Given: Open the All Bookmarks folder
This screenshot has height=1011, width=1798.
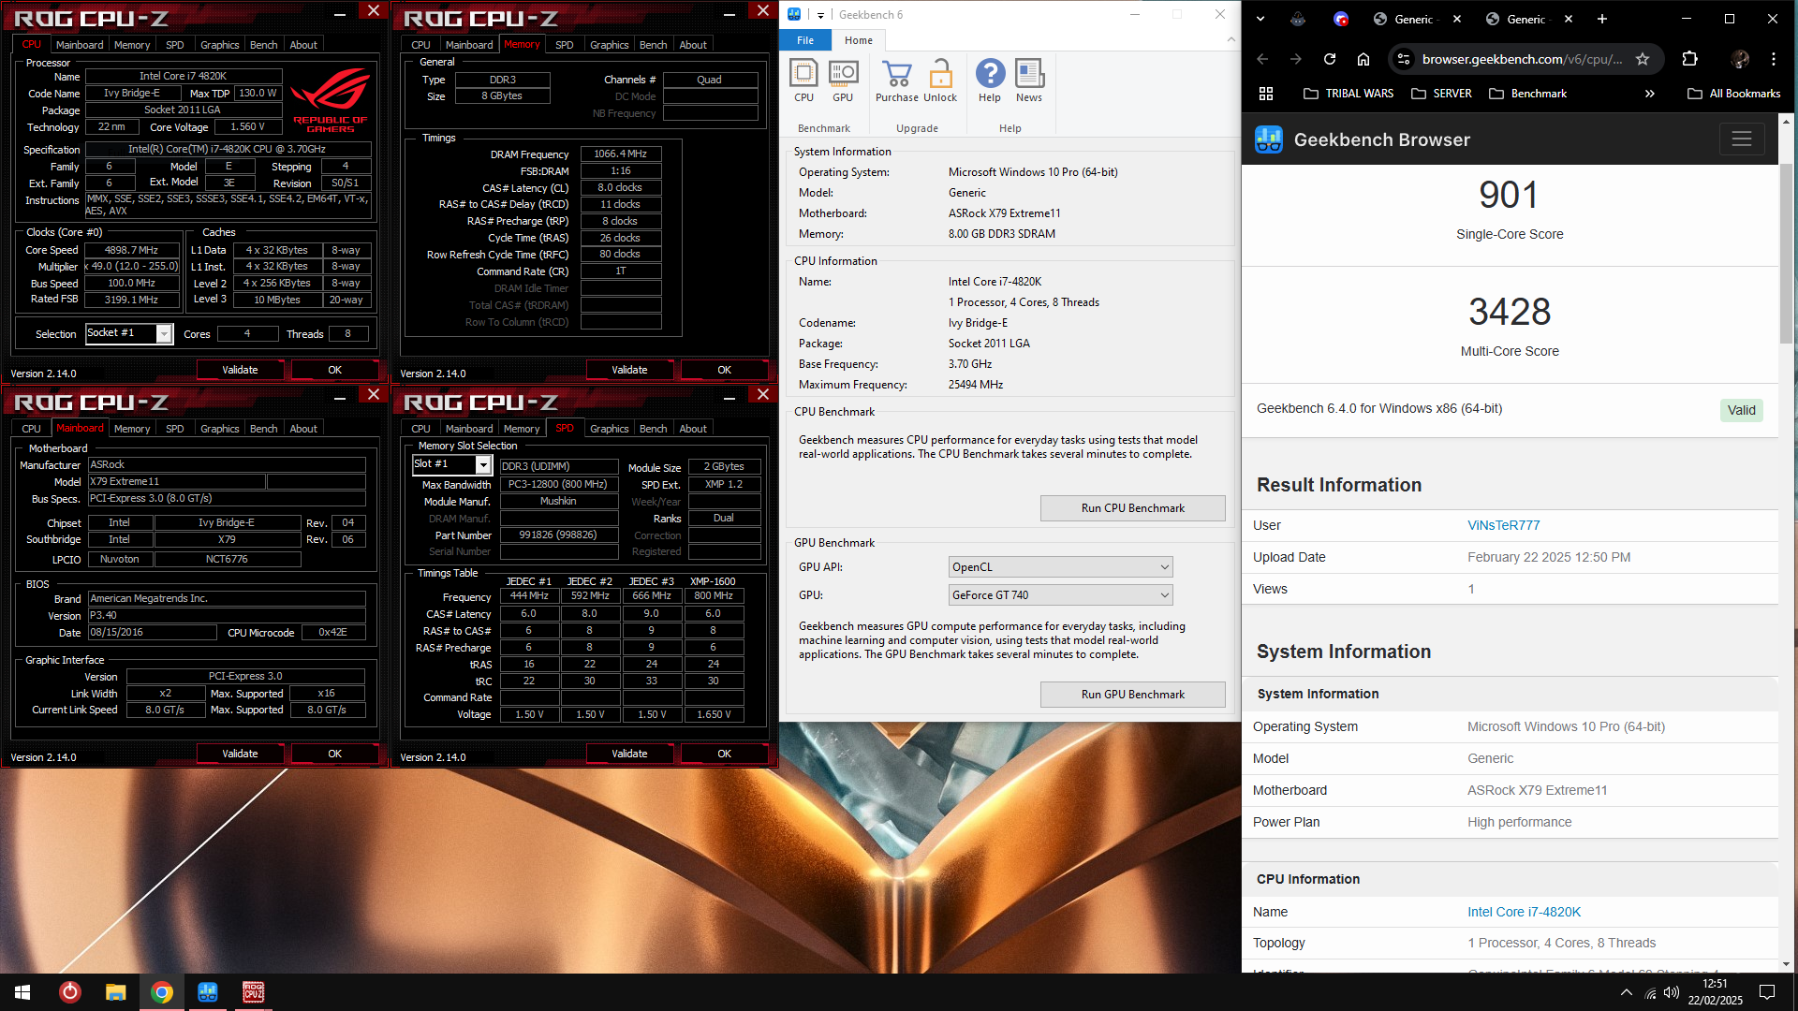Looking at the screenshot, I should pos(1734,94).
